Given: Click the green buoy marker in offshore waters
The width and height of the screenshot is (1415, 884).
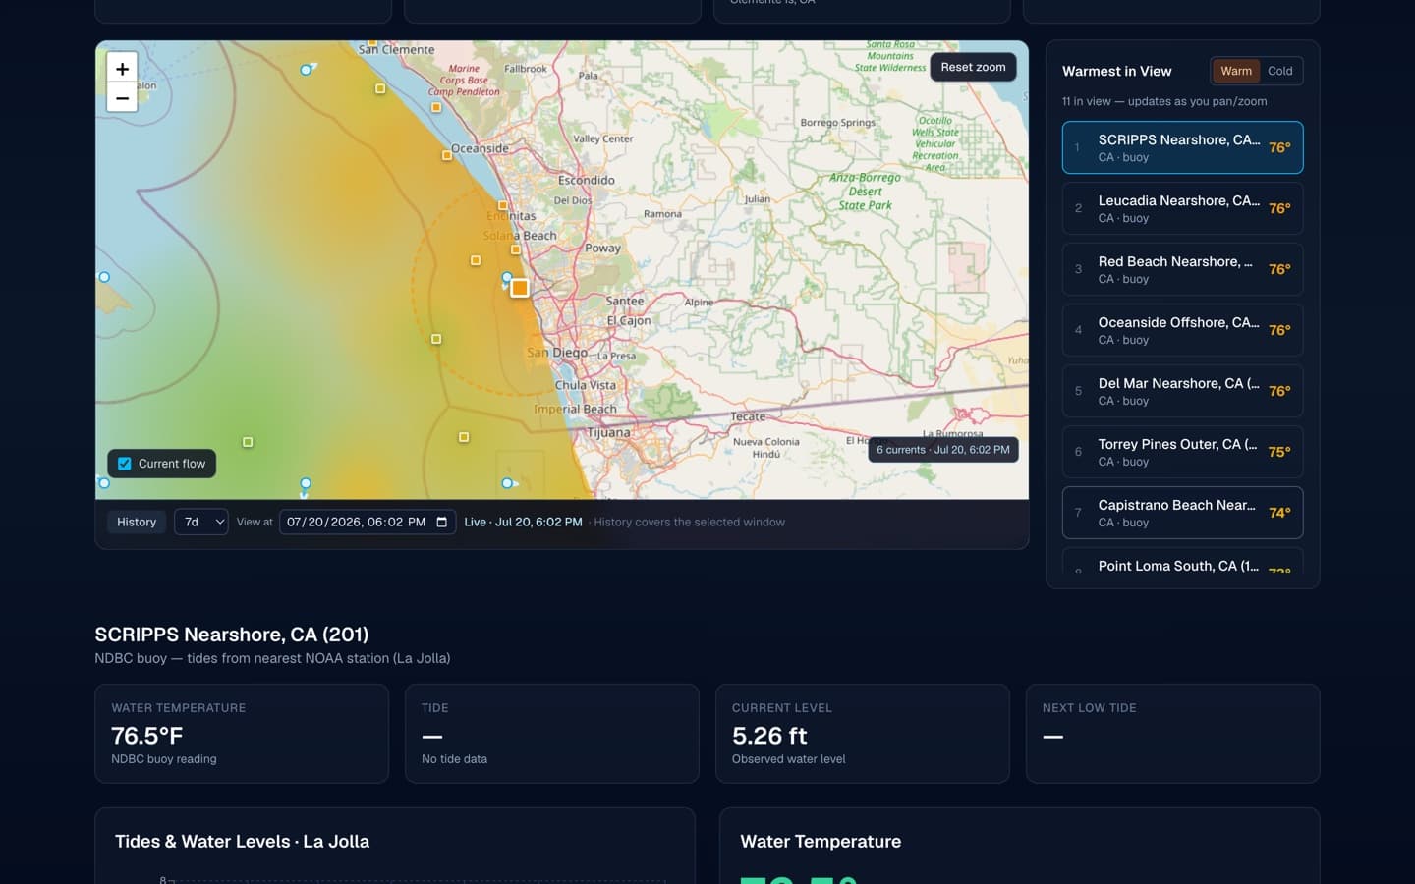Looking at the screenshot, I should pyautogui.click(x=248, y=442).
